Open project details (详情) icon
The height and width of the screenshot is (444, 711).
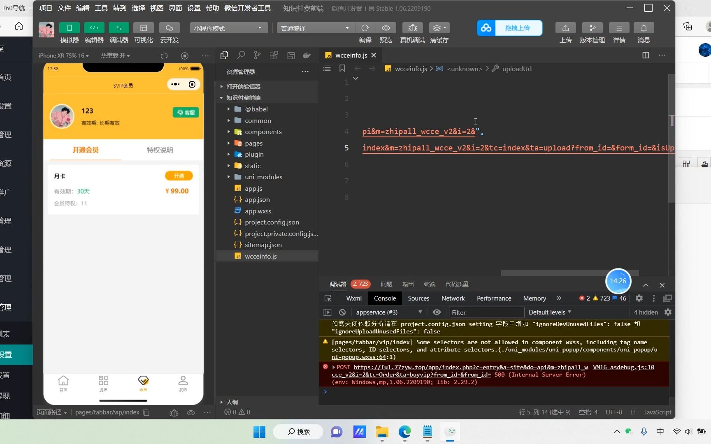tap(619, 28)
